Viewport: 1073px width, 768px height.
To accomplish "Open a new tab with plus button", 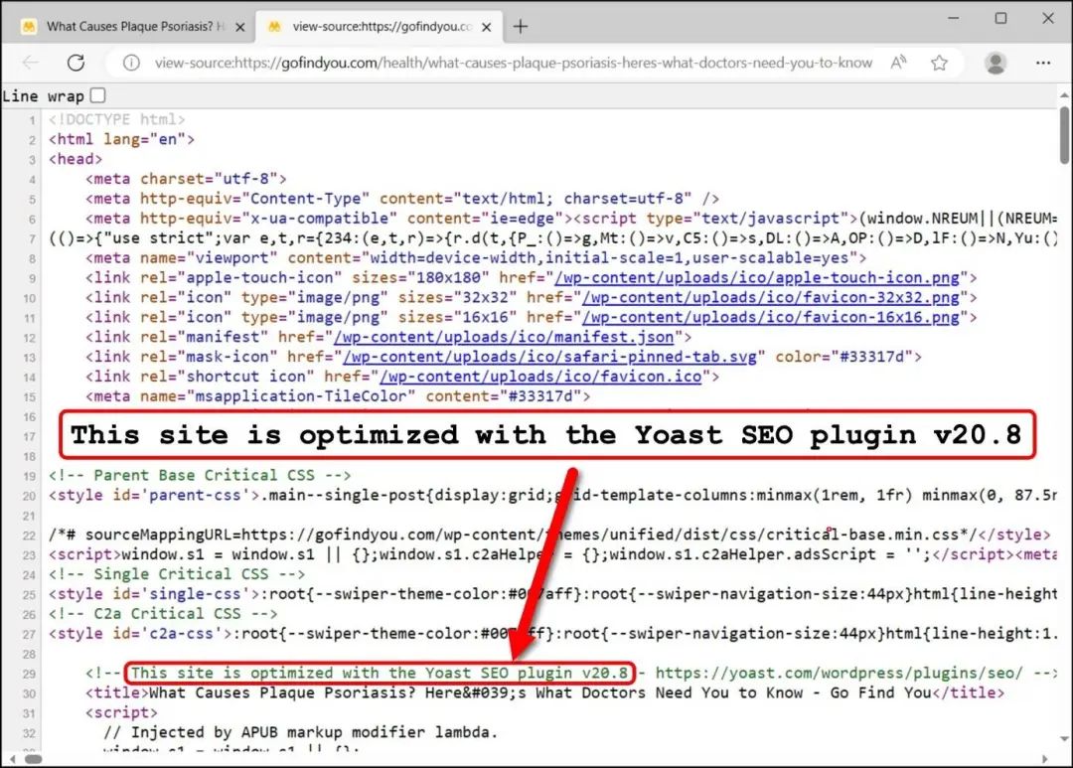I will point(521,27).
